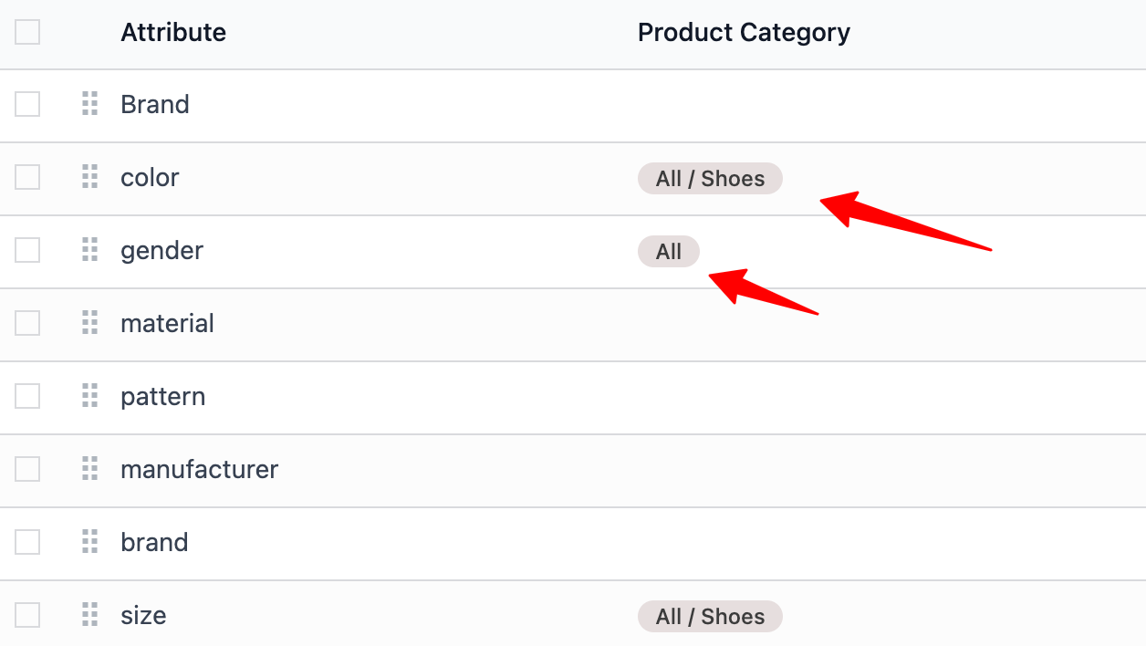This screenshot has width=1146, height=646.
Task: Check the box for the color attribute
Action: pyautogui.click(x=27, y=177)
